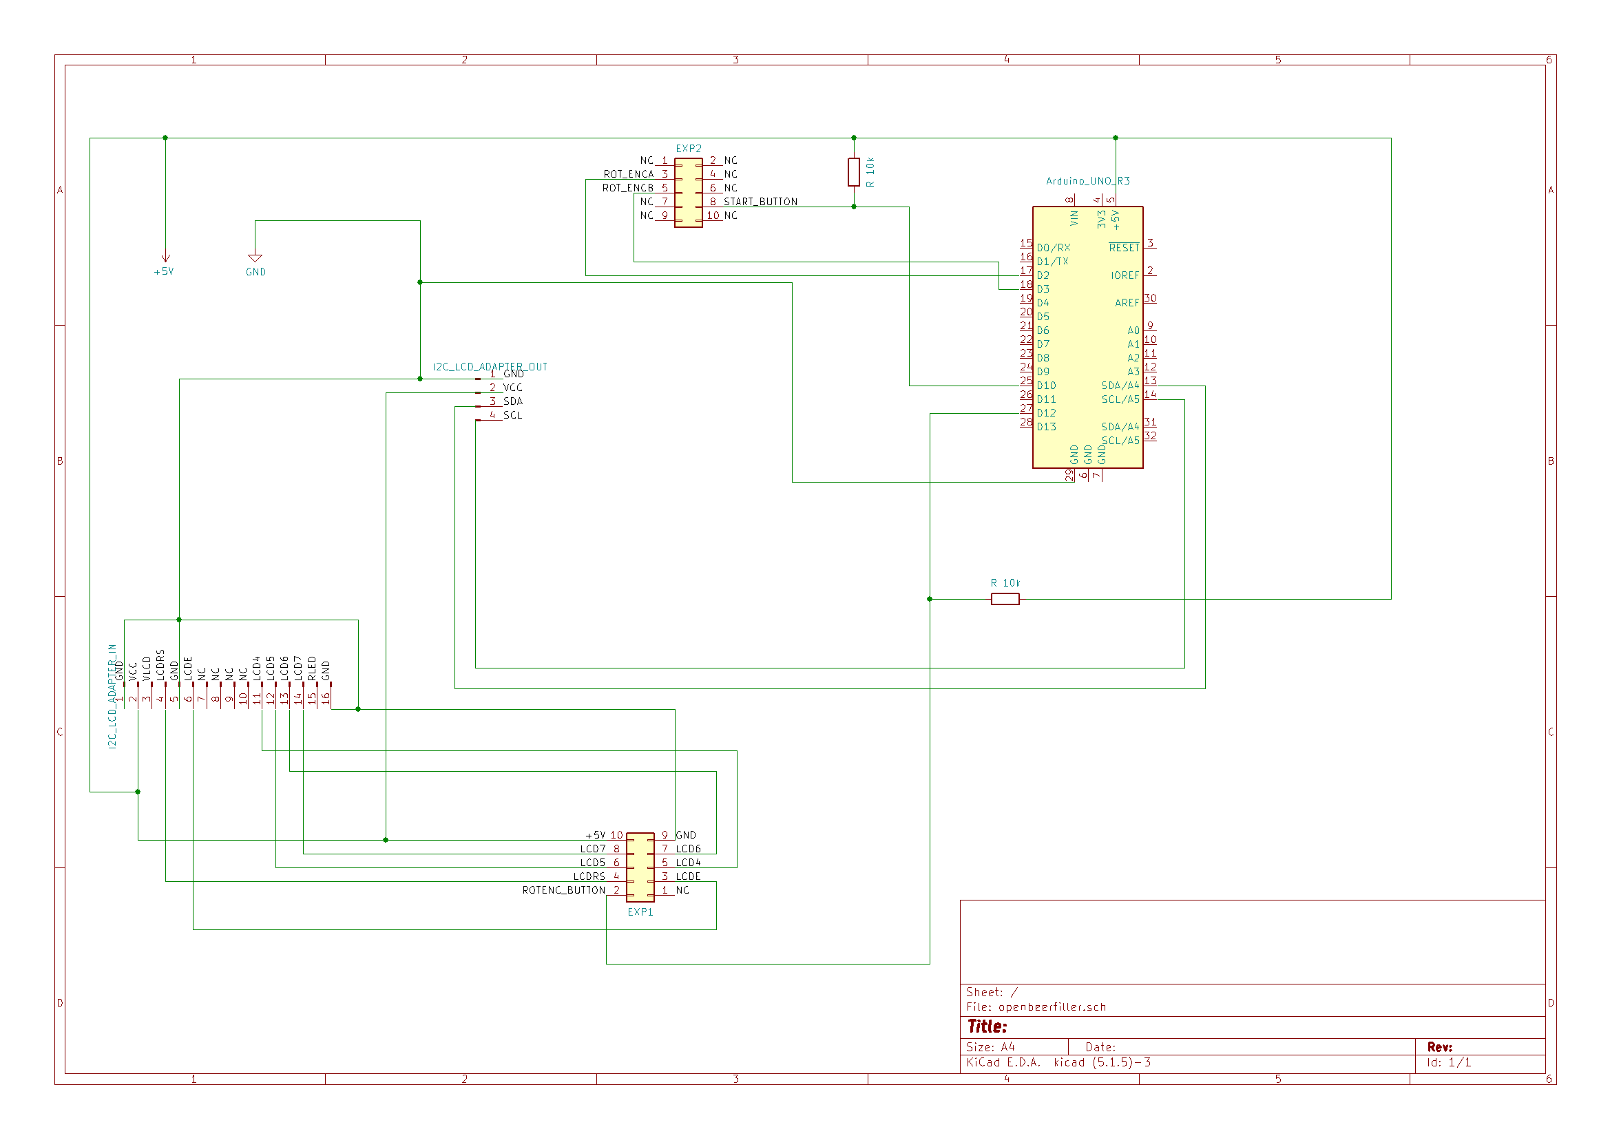
Task: Click the Date field in the title block
Action: coord(1100,1047)
